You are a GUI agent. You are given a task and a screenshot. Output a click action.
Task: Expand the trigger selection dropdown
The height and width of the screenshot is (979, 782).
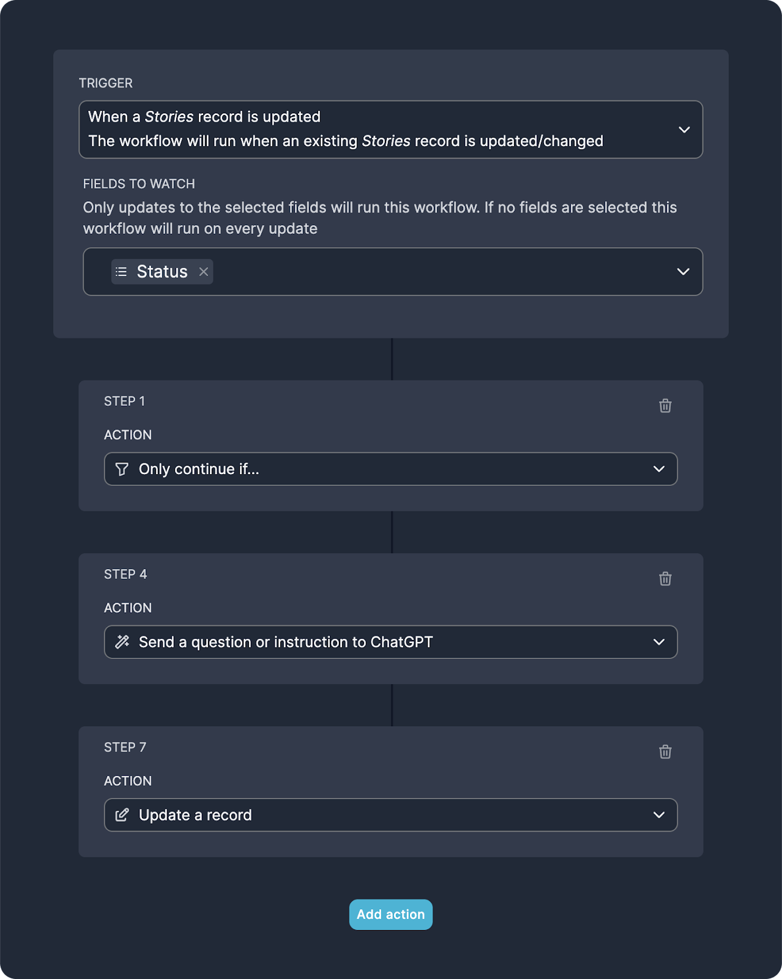point(684,130)
